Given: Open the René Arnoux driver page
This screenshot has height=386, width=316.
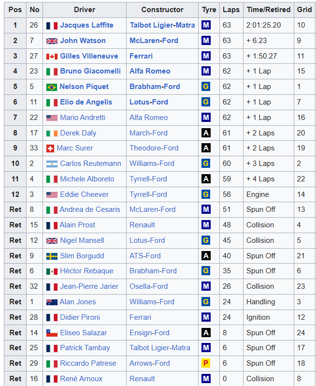Looking at the screenshot, I should point(81,379).
